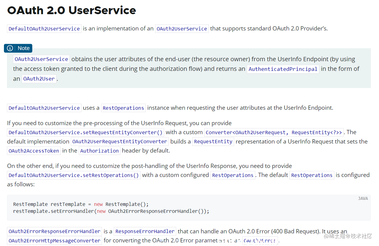
Task: Click RequestEntity code after 'builds a'
Action: point(213,141)
